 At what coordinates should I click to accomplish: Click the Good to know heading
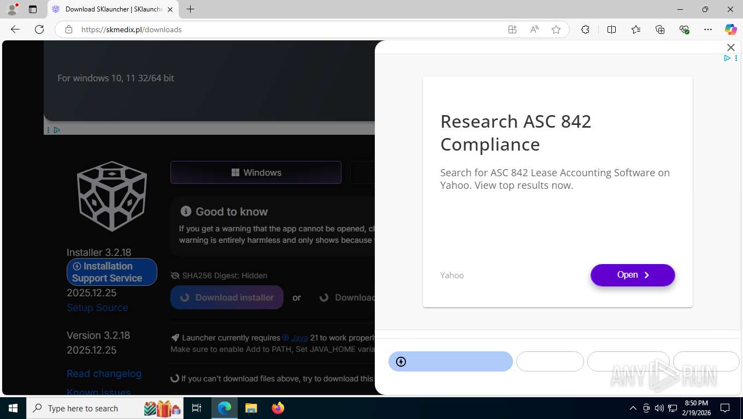point(232,212)
